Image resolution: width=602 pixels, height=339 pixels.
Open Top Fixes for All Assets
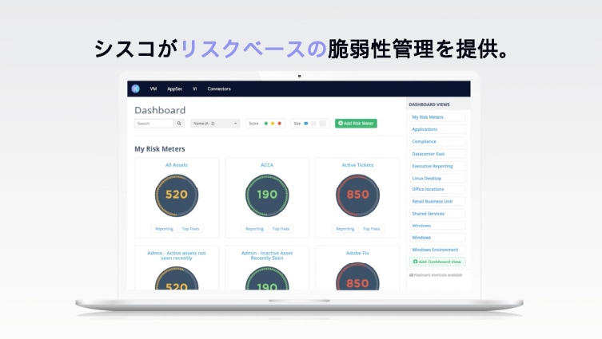click(x=190, y=229)
